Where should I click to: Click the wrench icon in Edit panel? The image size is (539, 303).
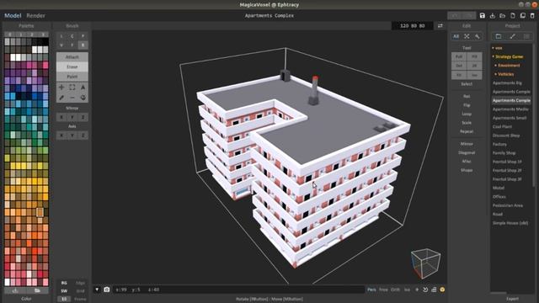[478, 36]
